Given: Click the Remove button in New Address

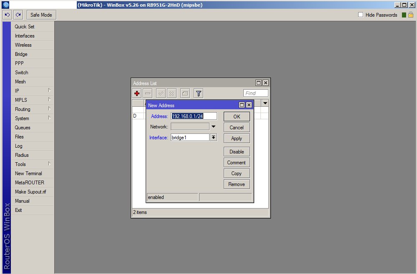Looking at the screenshot, I should pyautogui.click(x=237, y=184).
